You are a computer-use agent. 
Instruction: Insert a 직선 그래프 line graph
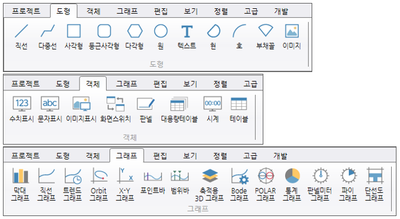tap(47, 184)
